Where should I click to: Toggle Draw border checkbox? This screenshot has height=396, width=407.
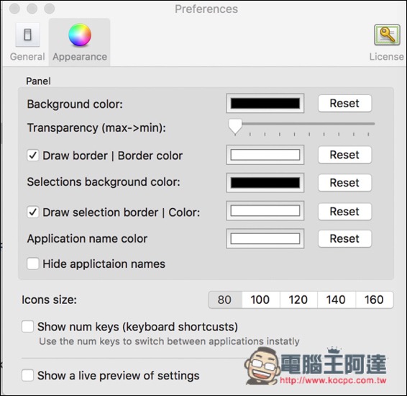pyautogui.click(x=33, y=156)
